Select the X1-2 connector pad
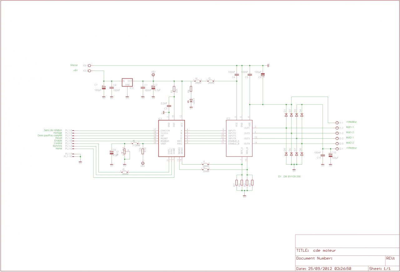The image size is (400, 272). click(x=337, y=128)
